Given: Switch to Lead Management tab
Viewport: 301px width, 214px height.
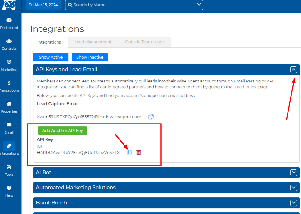Looking at the screenshot, I should point(93,42).
